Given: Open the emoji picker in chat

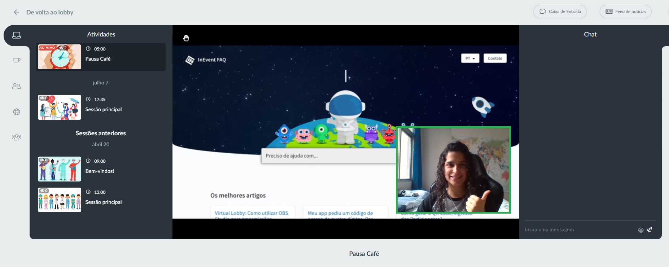Looking at the screenshot, I should pos(641,230).
